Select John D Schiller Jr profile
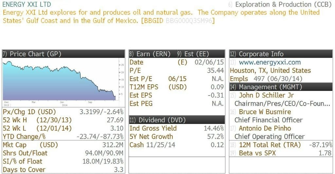 coord(266,95)
